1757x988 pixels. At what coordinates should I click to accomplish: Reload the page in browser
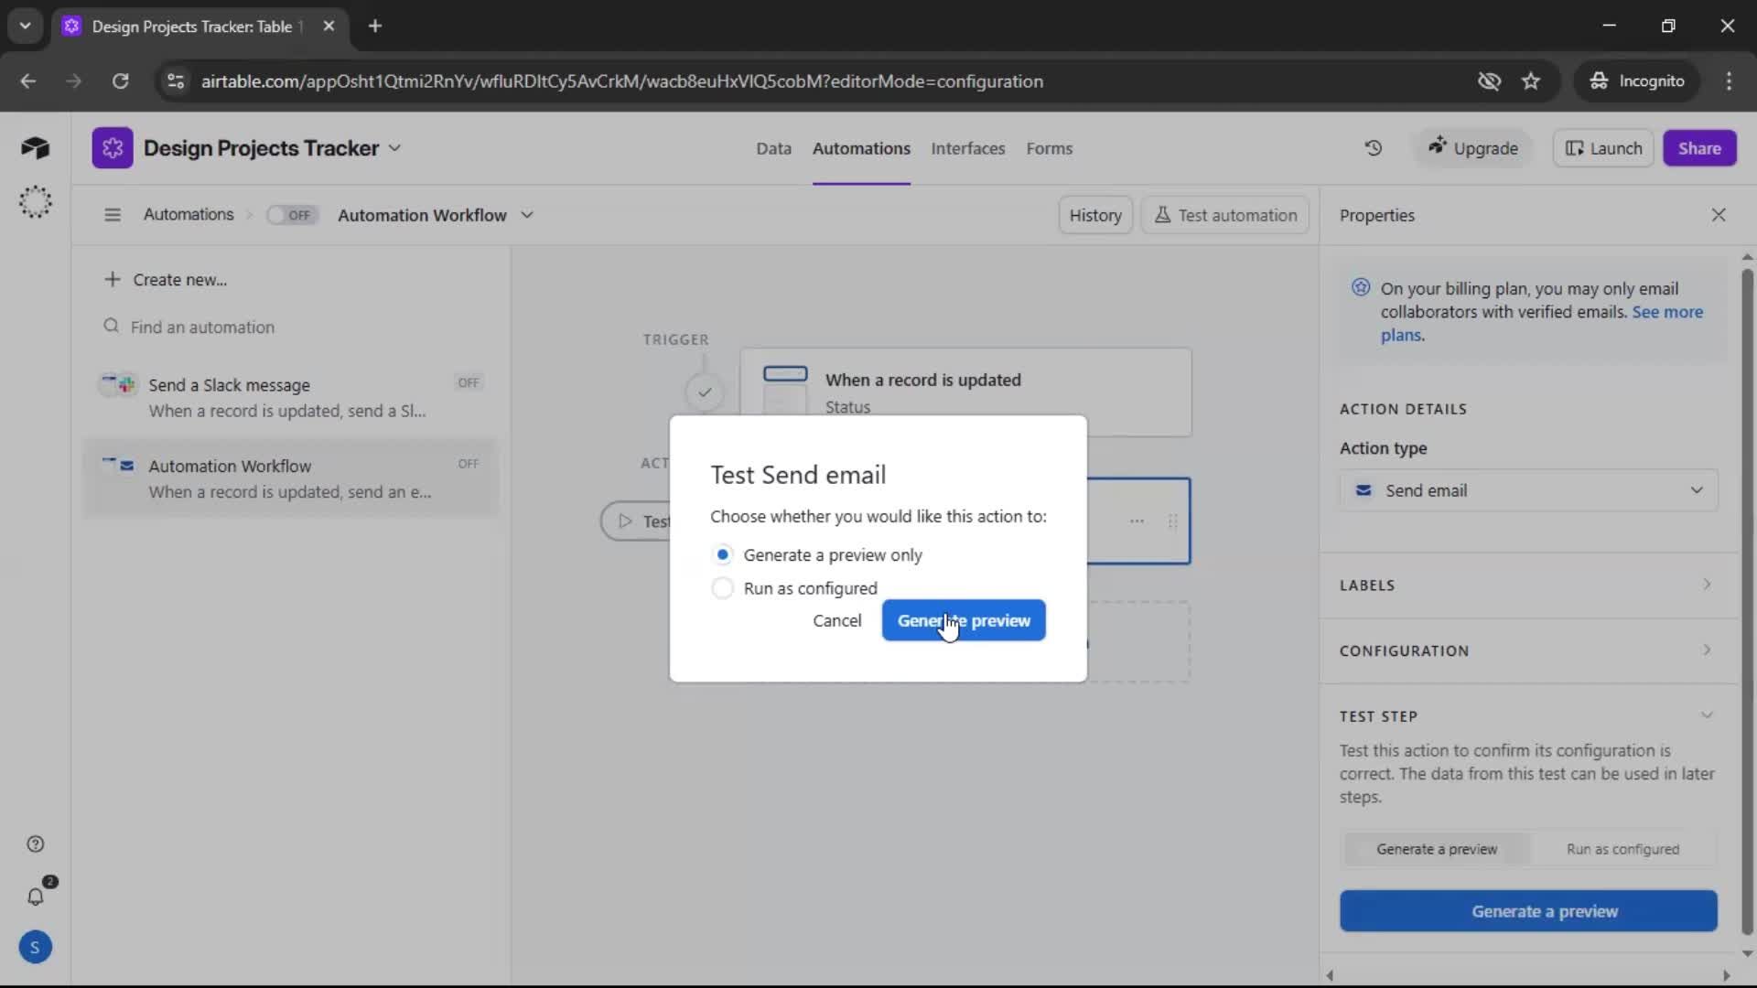coord(120,81)
